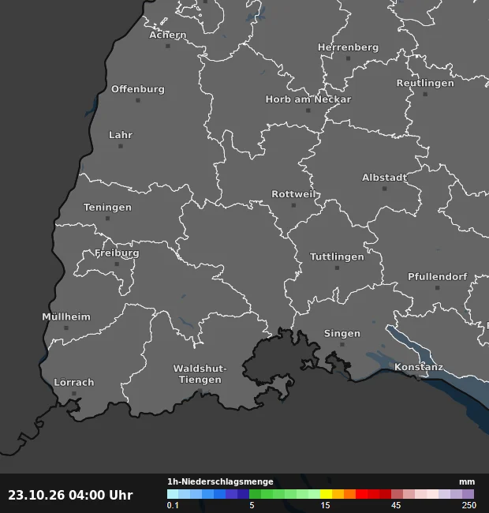Click the Herrenberg marker square

348,58
